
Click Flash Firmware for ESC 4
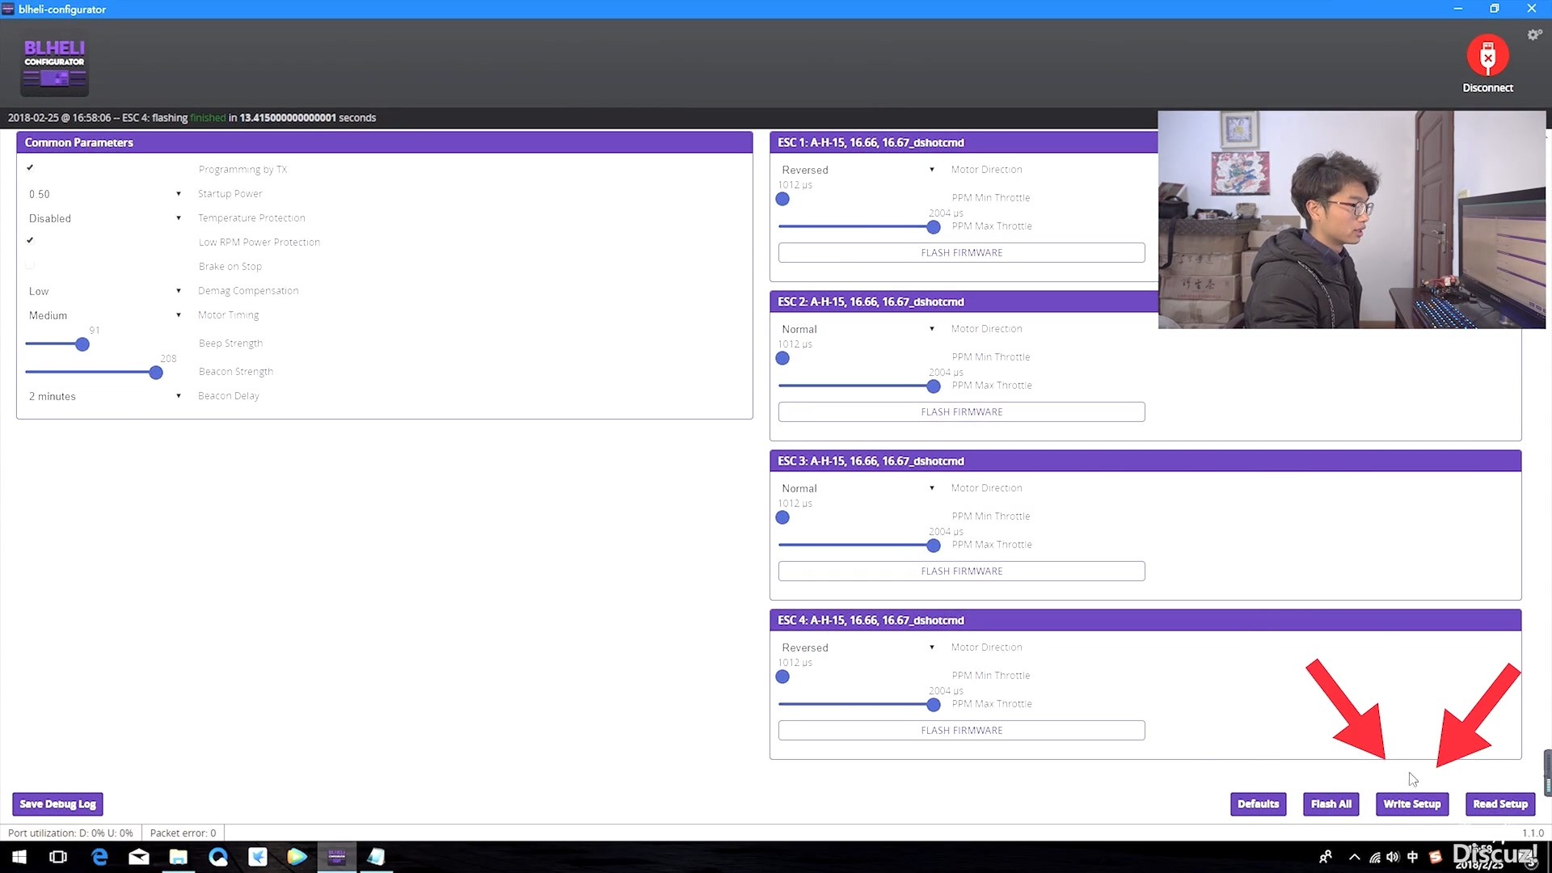(x=961, y=731)
